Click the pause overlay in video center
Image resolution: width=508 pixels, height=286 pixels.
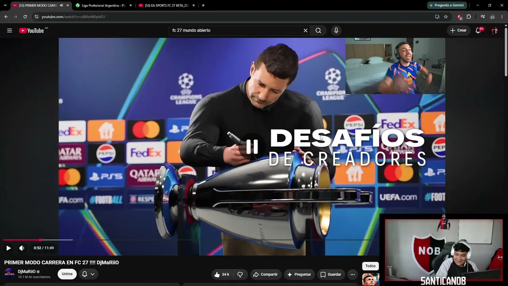(252, 147)
